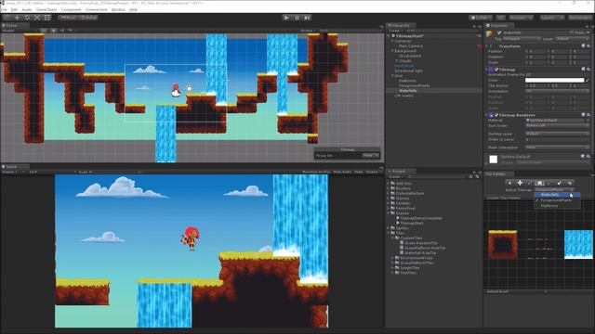The width and height of the screenshot is (595, 334).
Task: Collapse the Grid object in the Hierarchy
Action: pyautogui.click(x=392, y=76)
